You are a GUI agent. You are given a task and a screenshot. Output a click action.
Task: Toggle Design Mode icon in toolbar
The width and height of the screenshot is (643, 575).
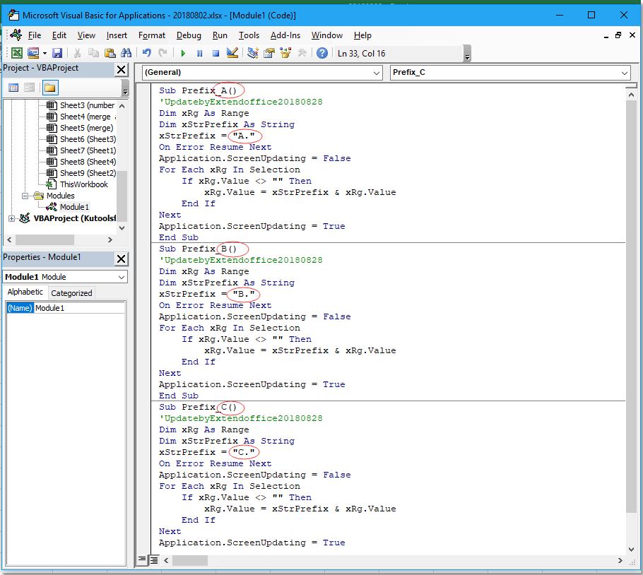pos(232,53)
